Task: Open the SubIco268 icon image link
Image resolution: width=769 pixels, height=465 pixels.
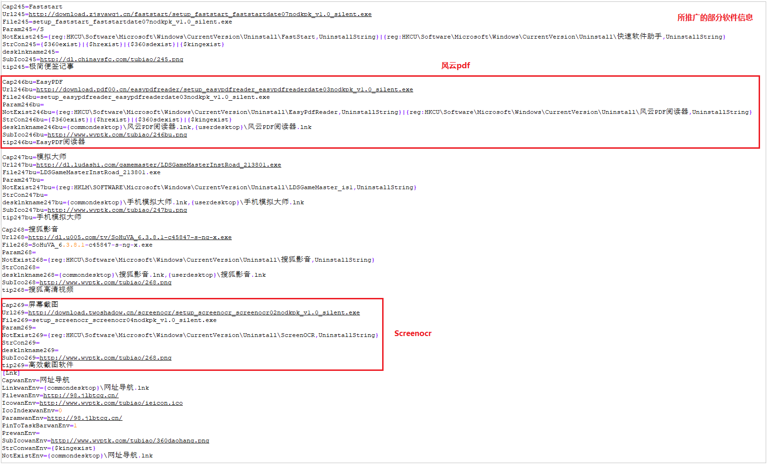Action: pyautogui.click(x=106, y=283)
